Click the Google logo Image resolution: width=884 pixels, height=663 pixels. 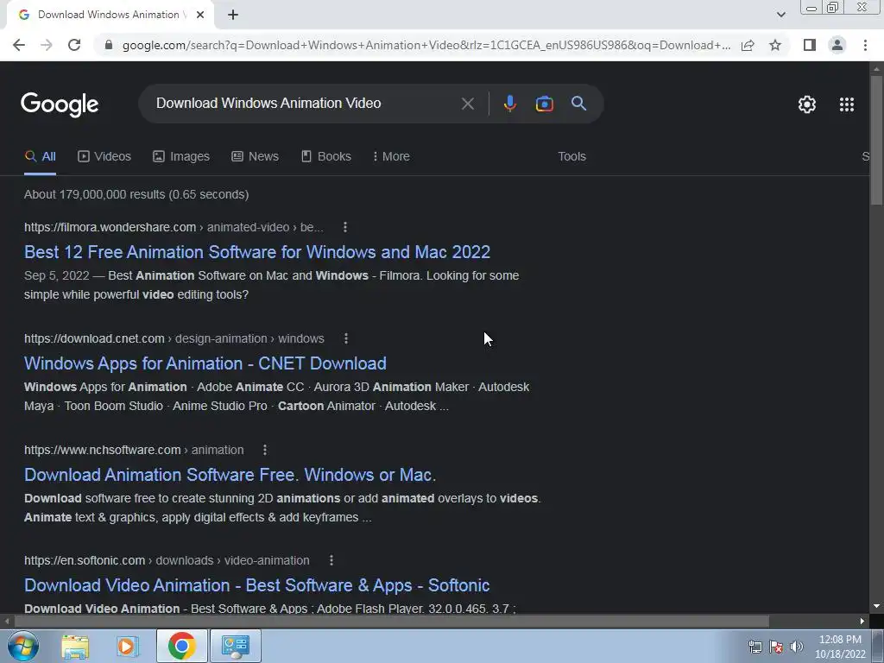coord(60,104)
